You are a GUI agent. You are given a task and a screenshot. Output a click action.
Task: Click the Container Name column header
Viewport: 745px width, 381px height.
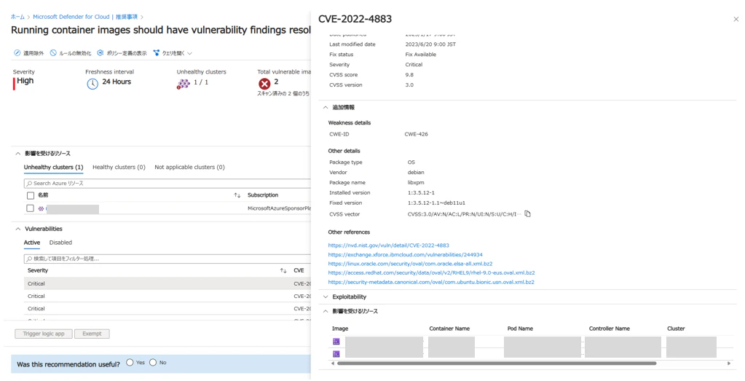click(x=449, y=329)
